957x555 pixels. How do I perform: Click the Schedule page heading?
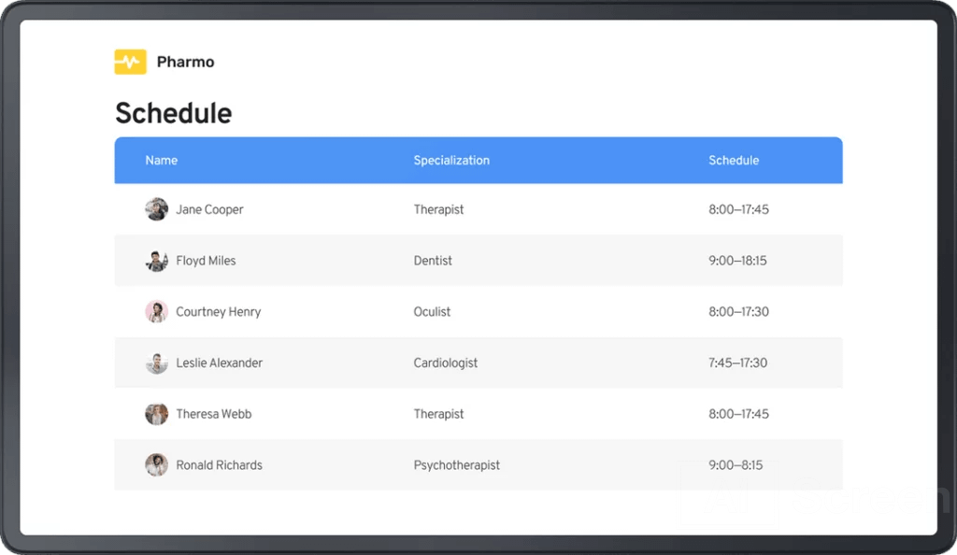tap(173, 113)
